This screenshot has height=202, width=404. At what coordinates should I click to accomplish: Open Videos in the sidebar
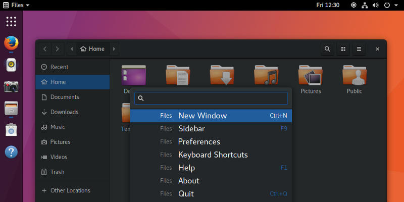pos(73,157)
